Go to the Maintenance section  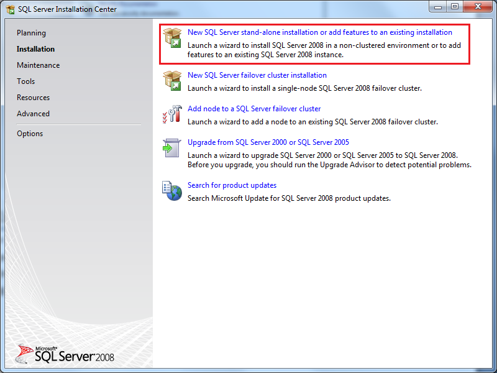[x=39, y=65]
